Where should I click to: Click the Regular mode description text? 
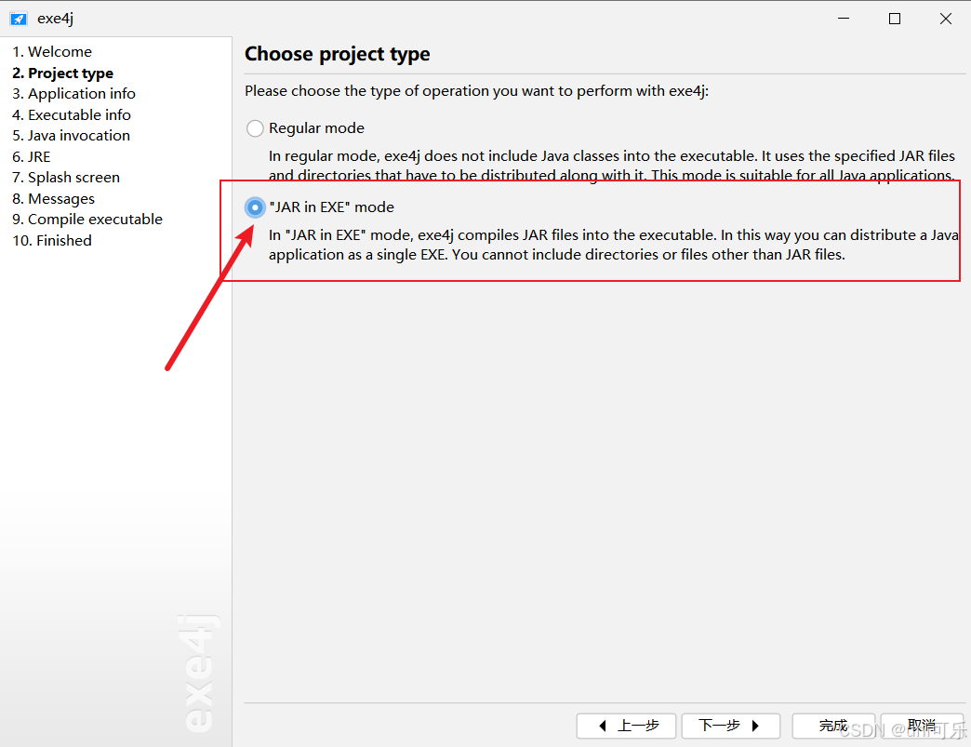(x=612, y=166)
